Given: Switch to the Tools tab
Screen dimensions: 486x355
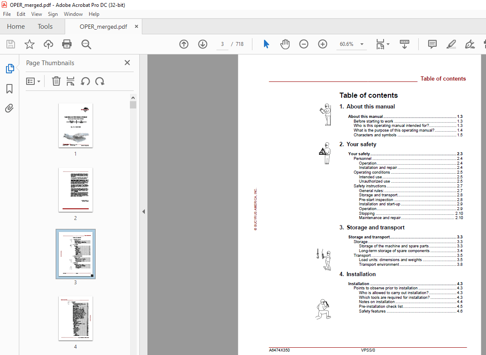Looking at the screenshot, I should pos(45,27).
